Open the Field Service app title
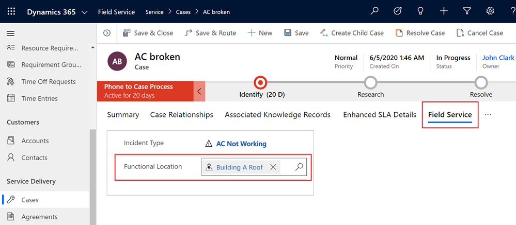The height and width of the screenshot is (225, 516). tap(117, 12)
